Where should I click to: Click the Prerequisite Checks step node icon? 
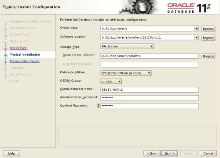pos(6,61)
